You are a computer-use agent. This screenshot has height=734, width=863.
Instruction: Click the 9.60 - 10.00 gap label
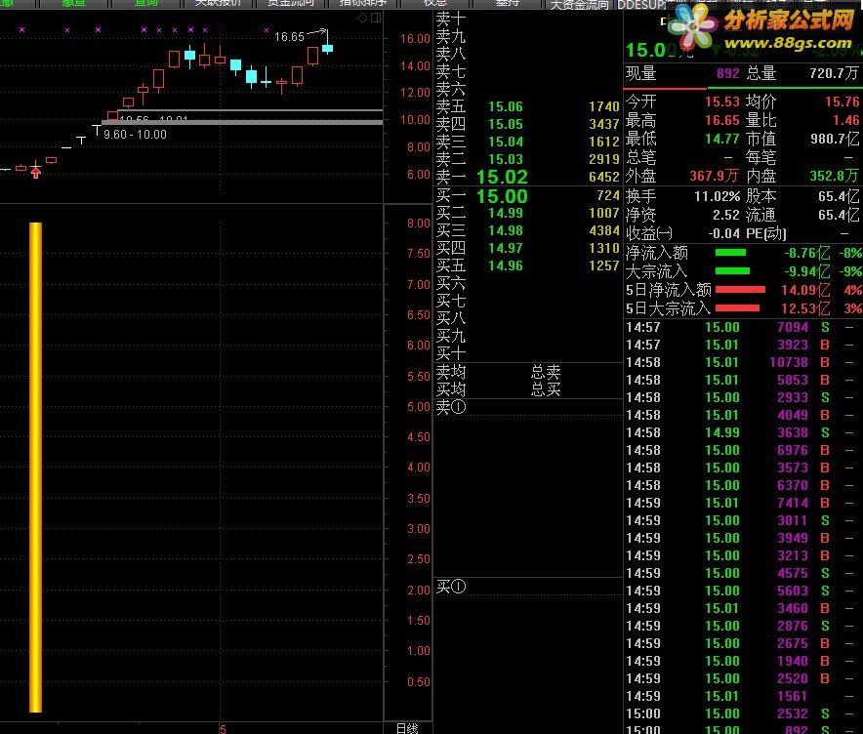click(x=135, y=135)
